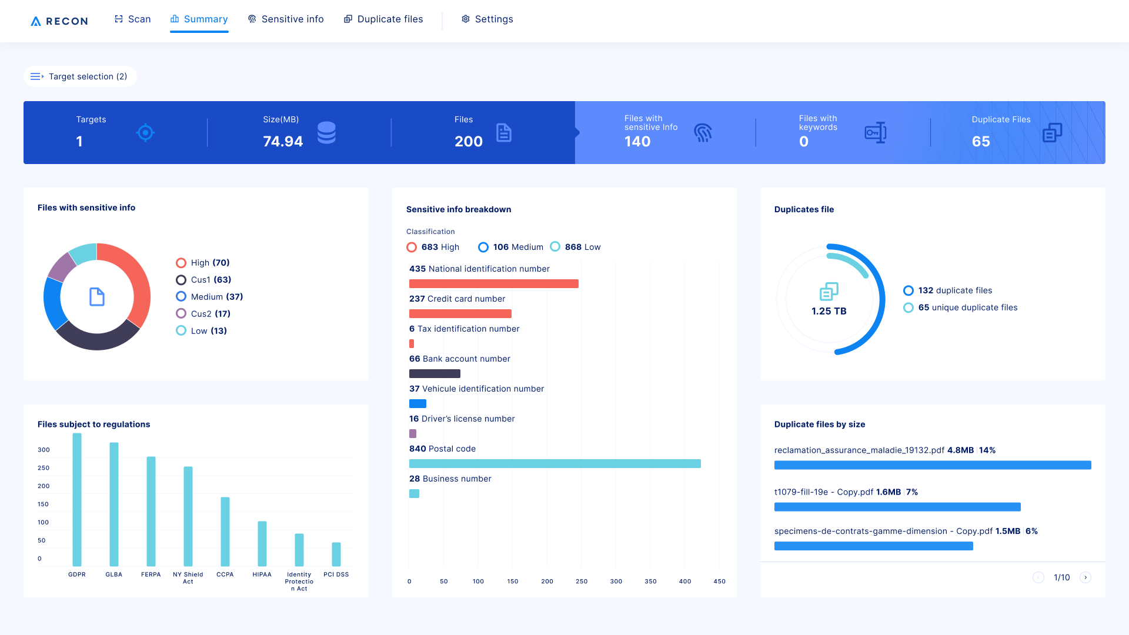Switch to the Duplicate files tab
Image resolution: width=1129 pixels, height=635 pixels.
pyautogui.click(x=383, y=19)
